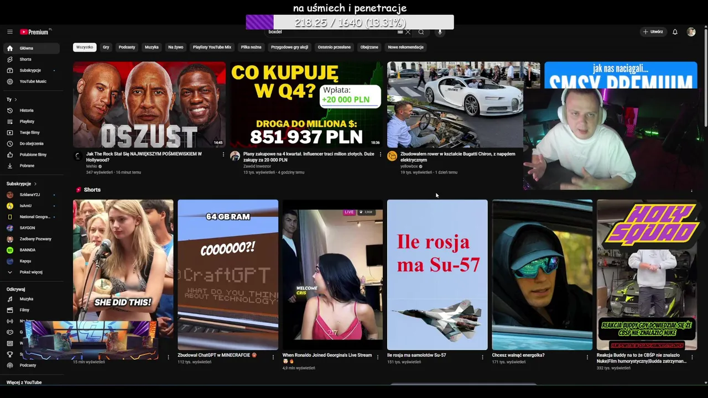
Task: Select Nowe rekomendacje chip
Action: [x=405, y=47]
